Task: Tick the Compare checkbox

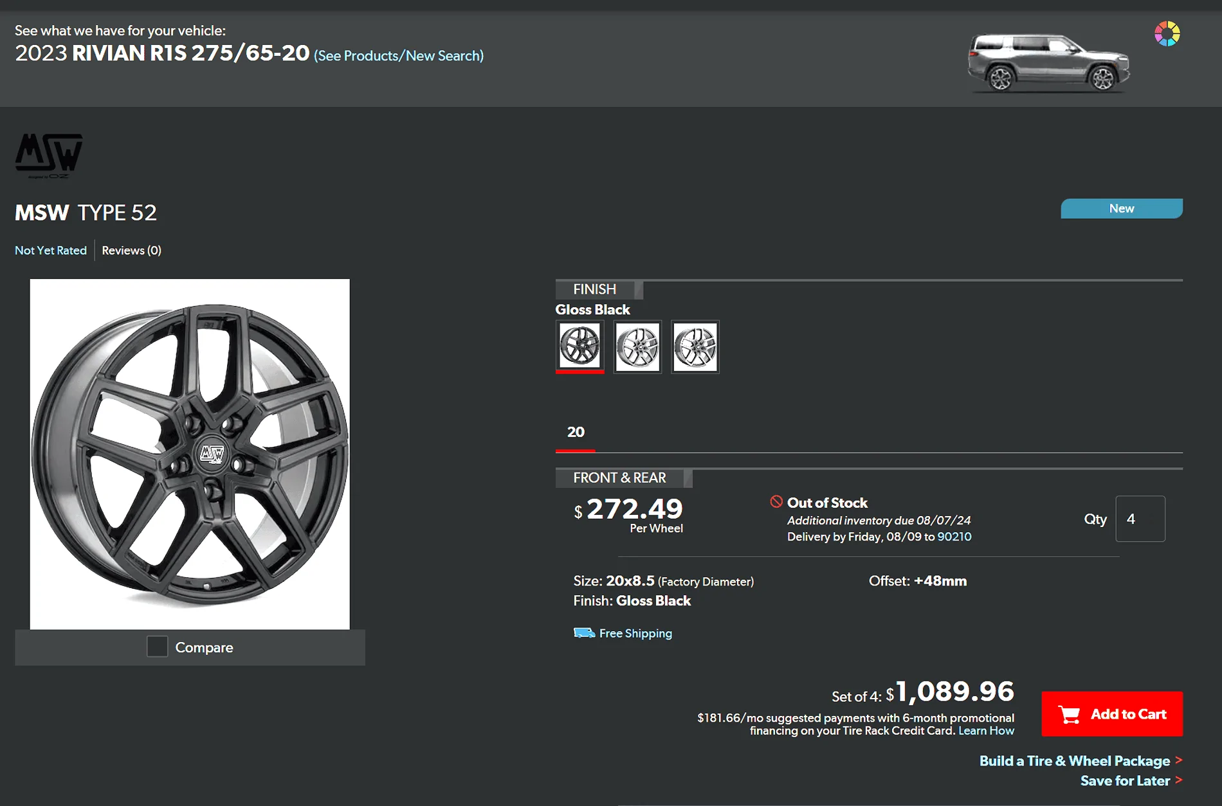Action: (x=157, y=647)
